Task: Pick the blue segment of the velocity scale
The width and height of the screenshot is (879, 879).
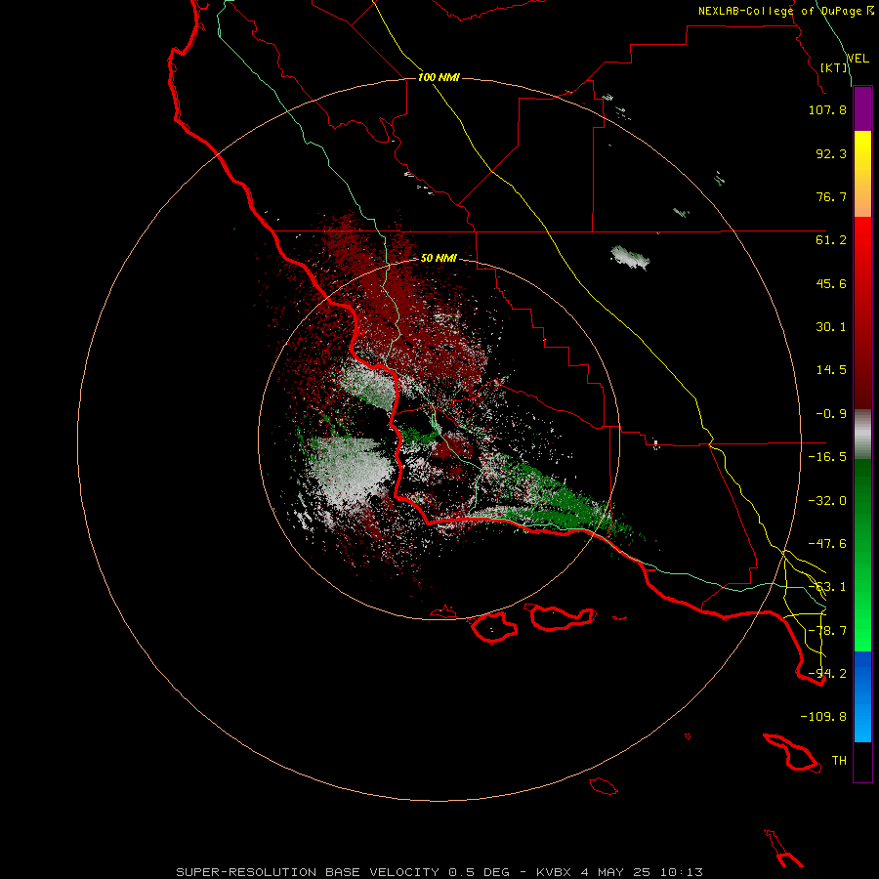Action: coord(862,696)
